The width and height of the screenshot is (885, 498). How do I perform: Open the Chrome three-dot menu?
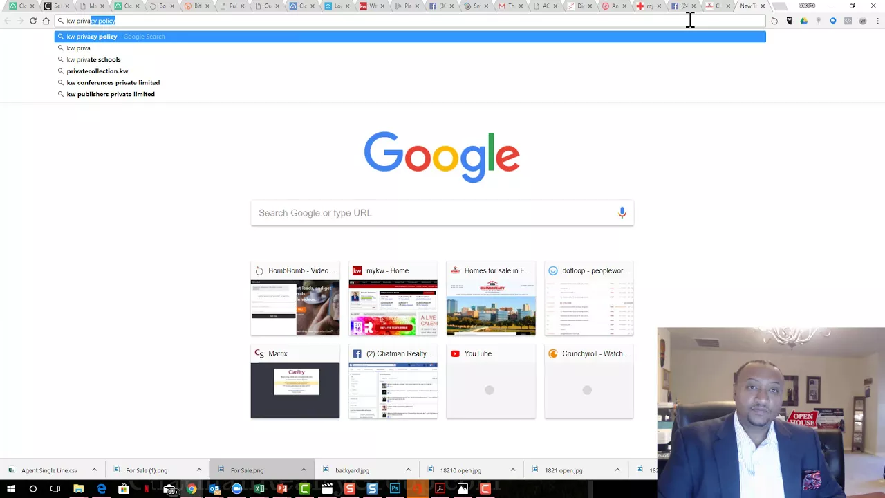coord(877,21)
